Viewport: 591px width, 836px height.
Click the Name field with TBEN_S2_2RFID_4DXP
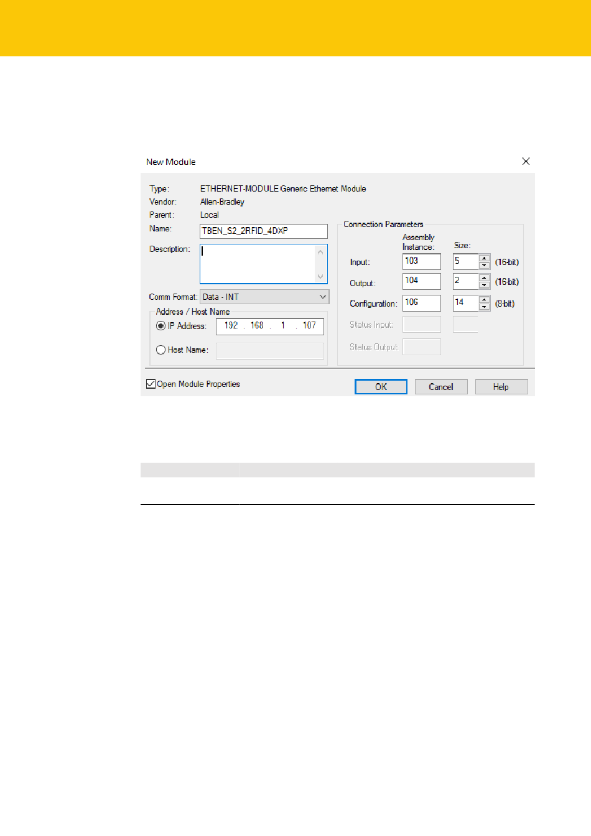pos(264,231)
